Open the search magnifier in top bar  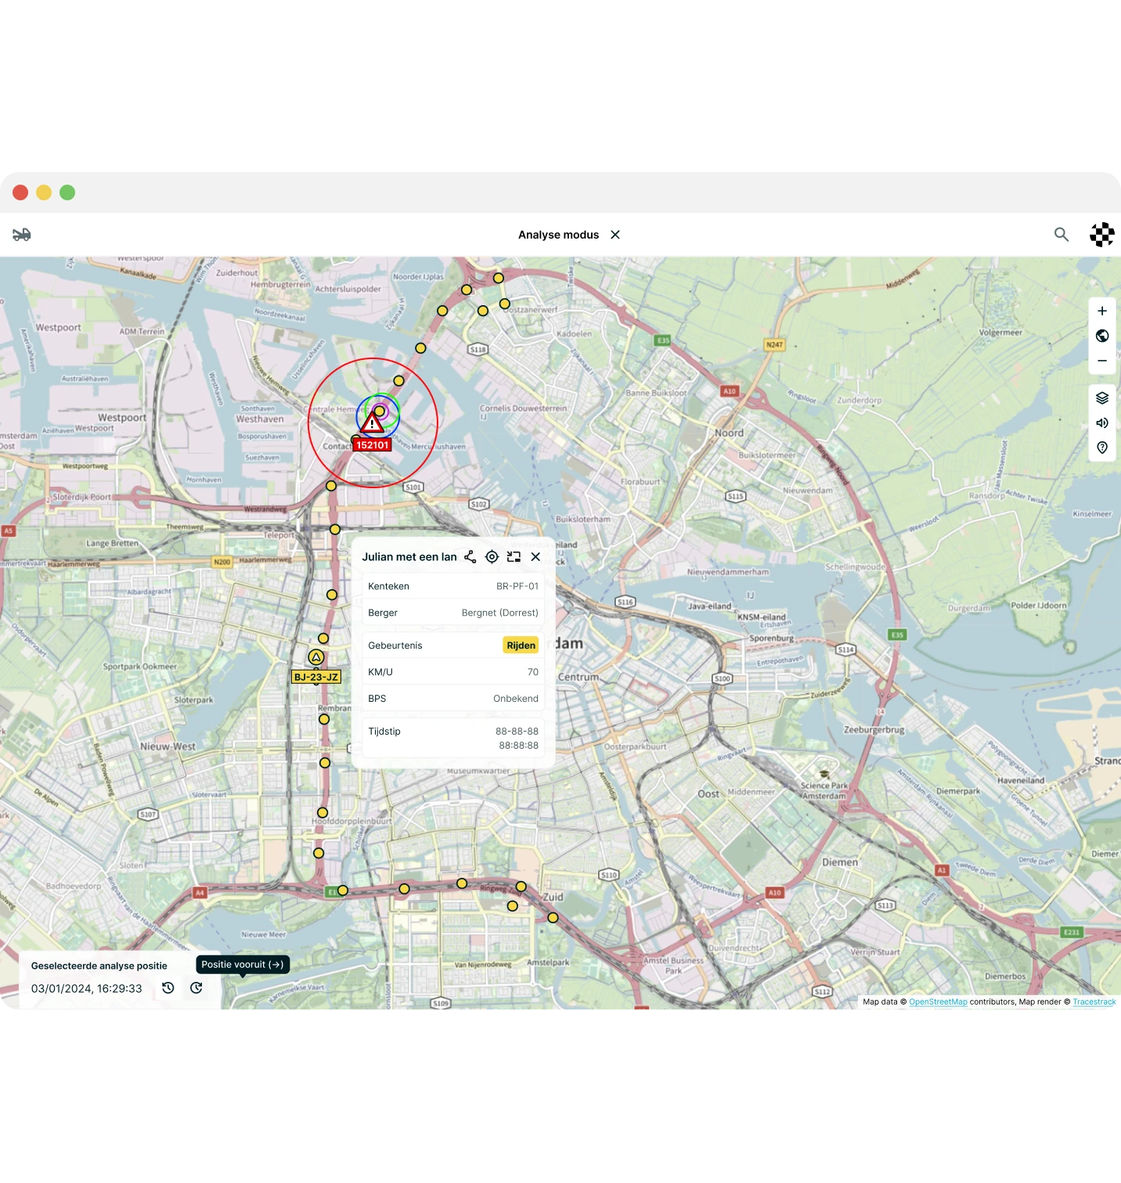click(x=1061, y=235)
